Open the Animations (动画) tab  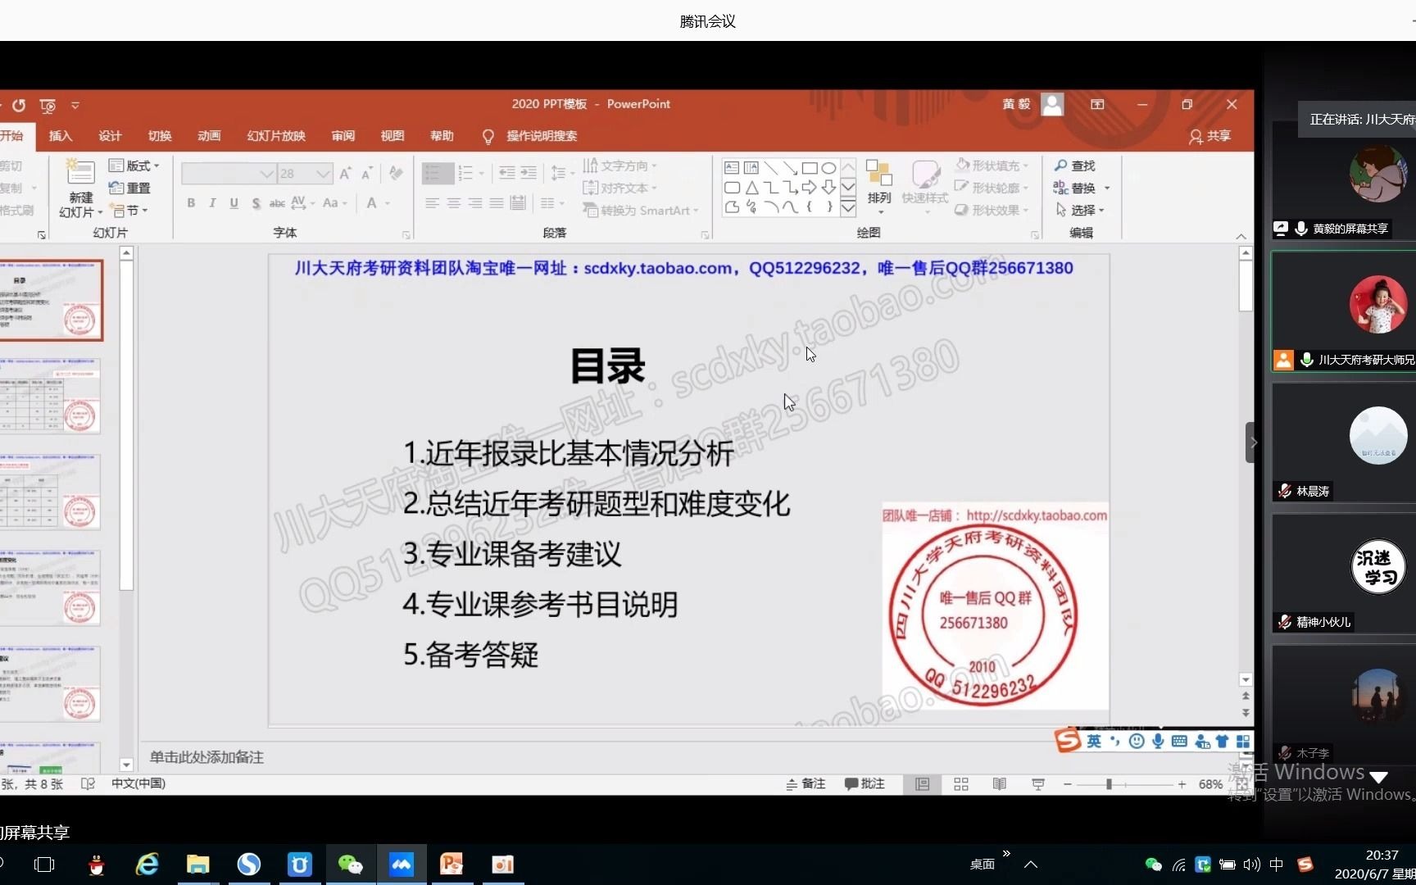tap(209, 136)
